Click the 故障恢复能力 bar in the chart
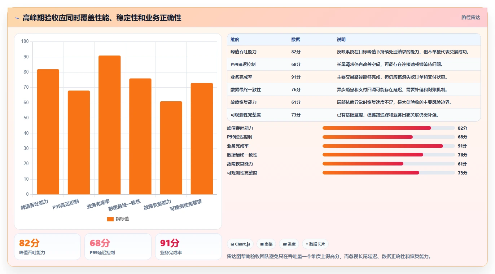Screen dimensions: 495x274 (171, 148)
